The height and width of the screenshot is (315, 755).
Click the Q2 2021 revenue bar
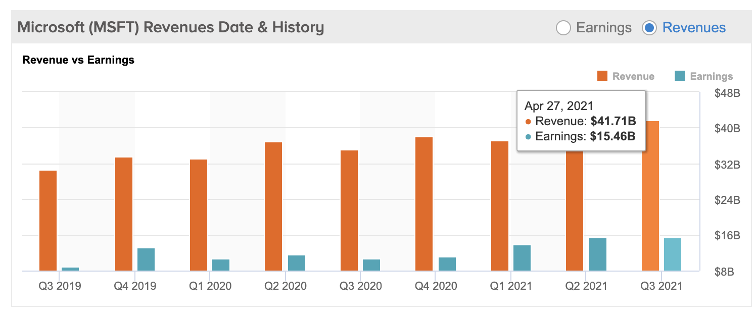(x=575, y=211)
